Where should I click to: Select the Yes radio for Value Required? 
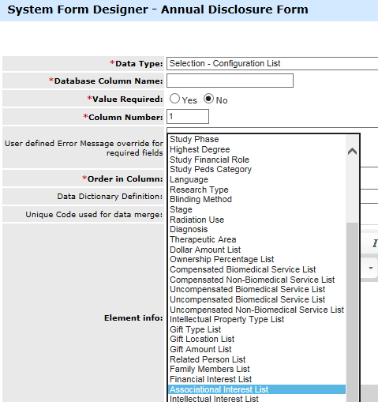click(174, 99)
